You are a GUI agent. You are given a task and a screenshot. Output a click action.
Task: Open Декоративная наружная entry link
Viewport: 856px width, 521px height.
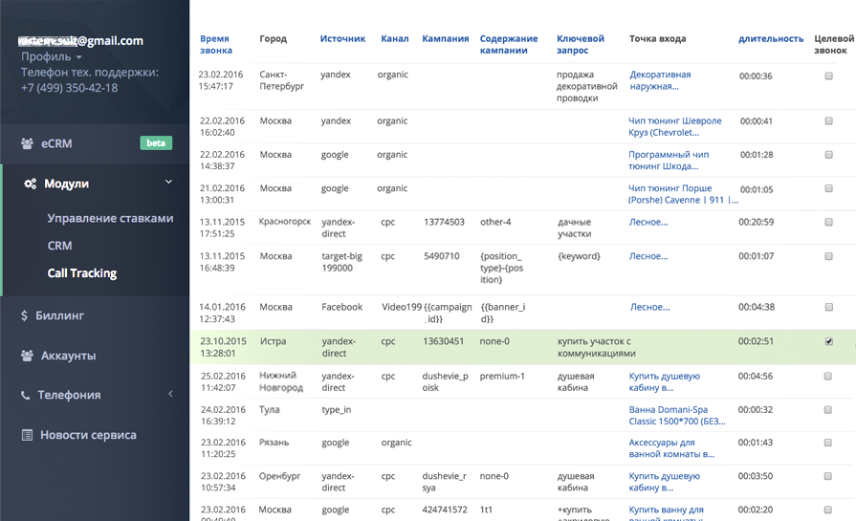[x=660, y=80]
